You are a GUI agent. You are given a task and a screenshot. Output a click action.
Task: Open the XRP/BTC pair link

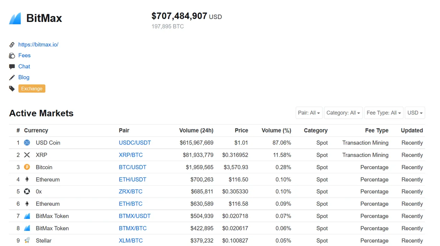click(131, 155)
